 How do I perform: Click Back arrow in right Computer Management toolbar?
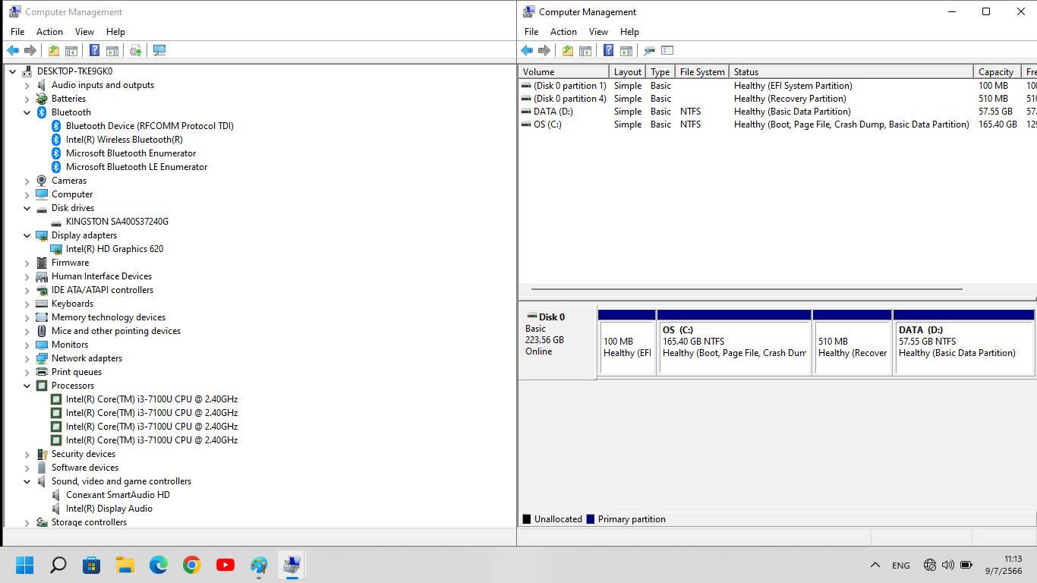click(x=527, y=51)
